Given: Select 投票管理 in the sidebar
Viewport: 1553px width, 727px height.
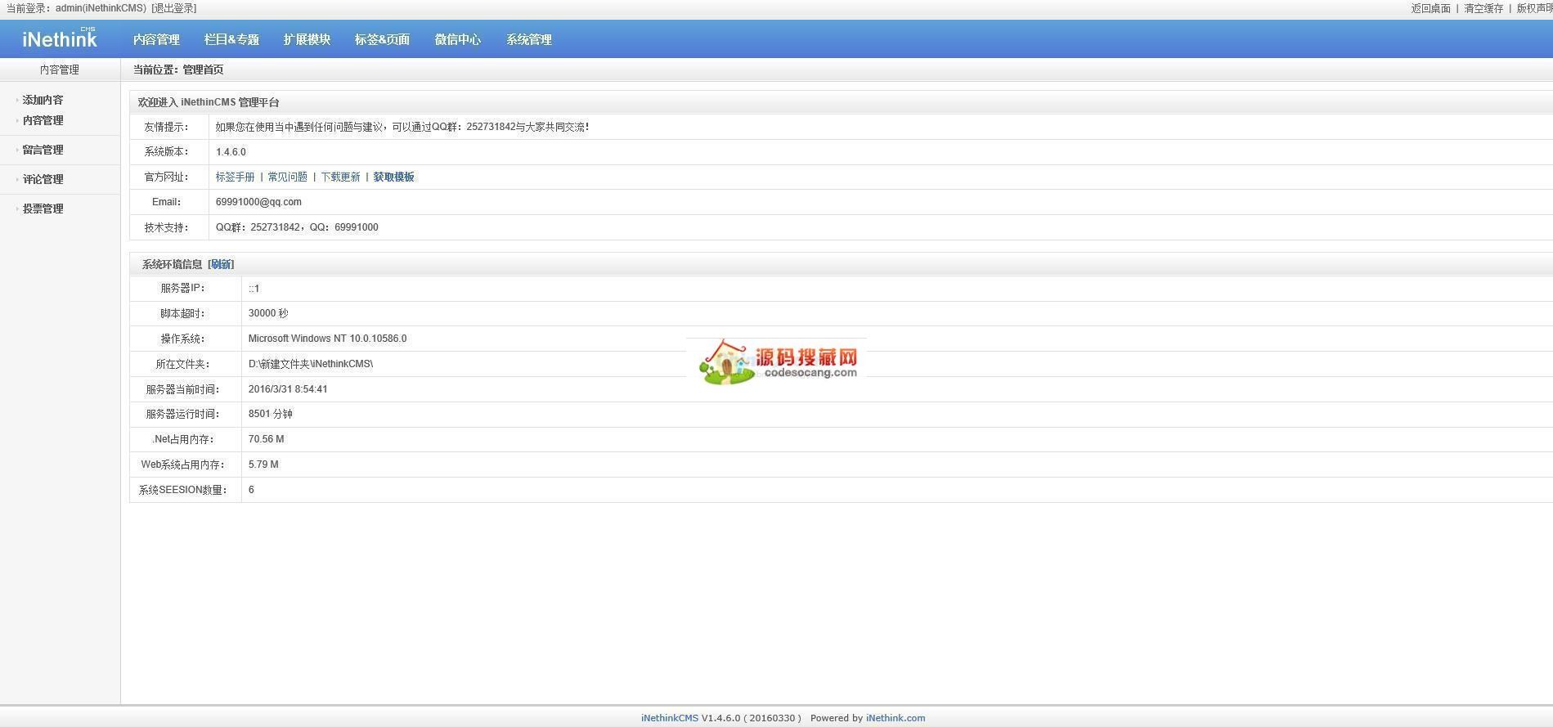Looking at the screenshot, I should [43, 209].
